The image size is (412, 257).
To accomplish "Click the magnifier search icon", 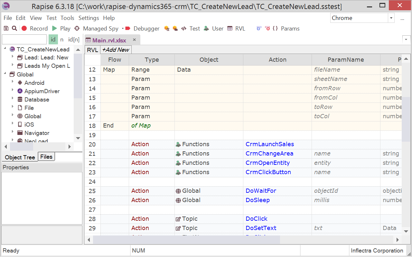I will pos(14,29).
